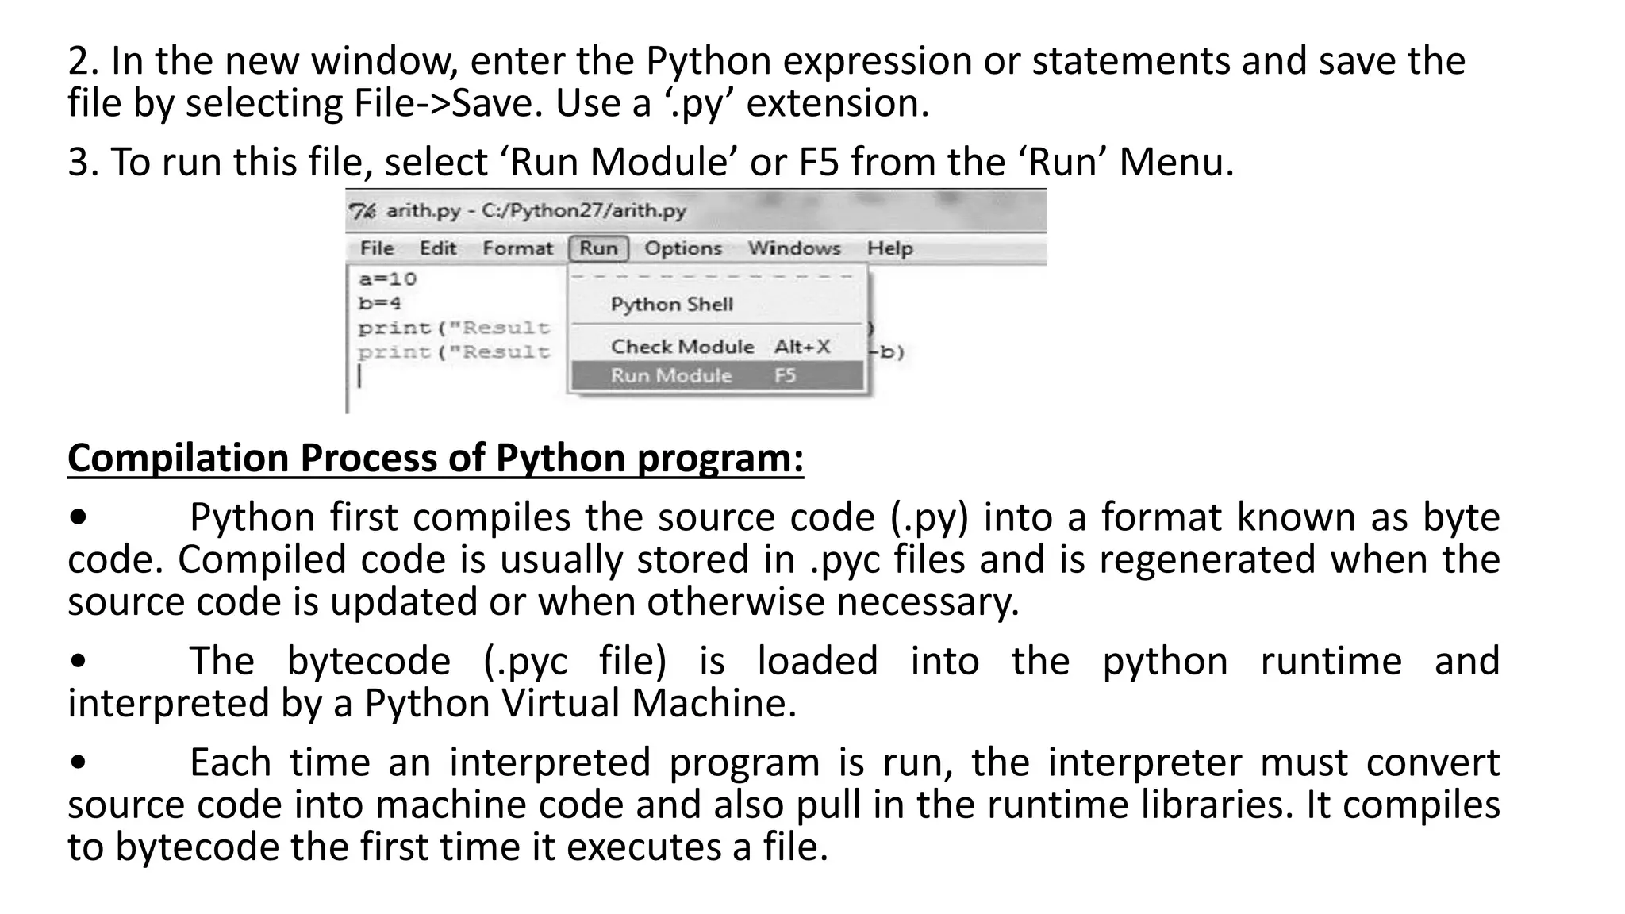Place cursor on the b=4 line

[380, 303]
